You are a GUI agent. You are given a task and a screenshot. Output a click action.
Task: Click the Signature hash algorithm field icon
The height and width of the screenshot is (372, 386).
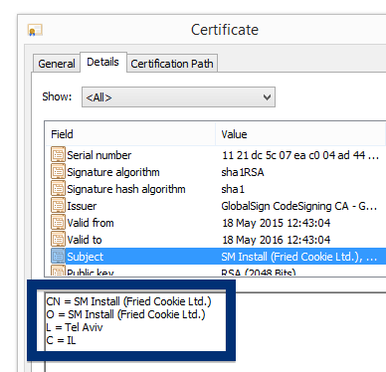(x=58, y=189)
